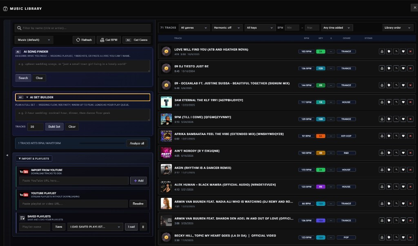Click the Paste YouTube URL input field
Screen dimensions: 418x246
[74, 180]
